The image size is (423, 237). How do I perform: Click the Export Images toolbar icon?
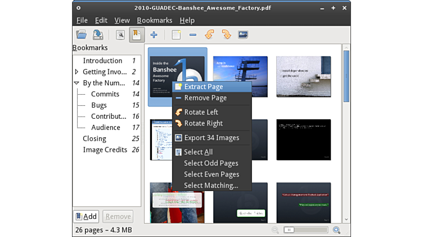click(x=243, y=35)
